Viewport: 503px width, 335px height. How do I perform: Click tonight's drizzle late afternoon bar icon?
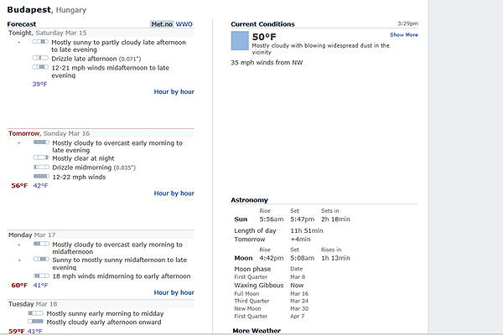tap(41, 59)
